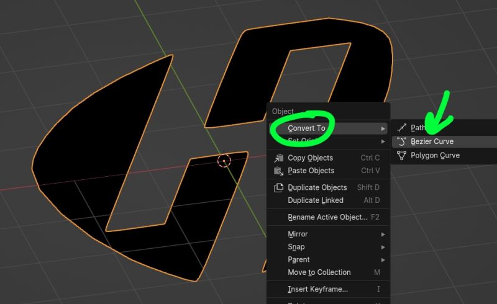497x304 pixels.
Task: Choose Copy Objects from context menu
Action: tap(329, 158)
